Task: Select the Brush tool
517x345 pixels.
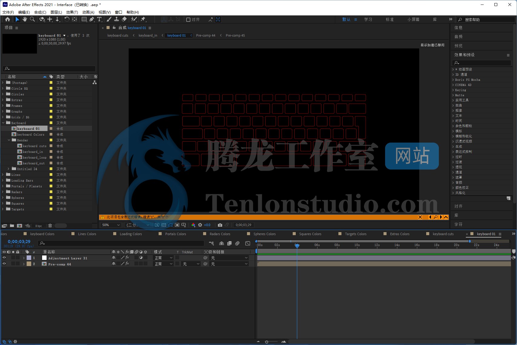Action: [109, 19]
